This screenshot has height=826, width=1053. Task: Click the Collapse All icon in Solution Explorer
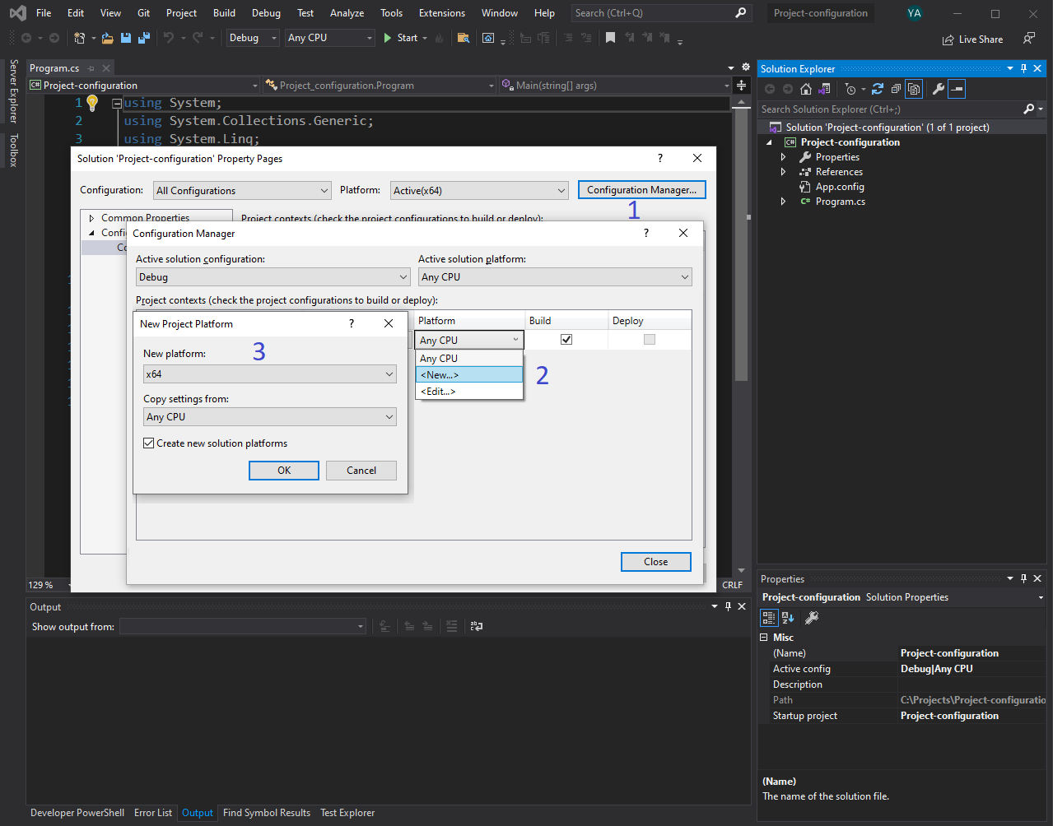pos(896,89)
